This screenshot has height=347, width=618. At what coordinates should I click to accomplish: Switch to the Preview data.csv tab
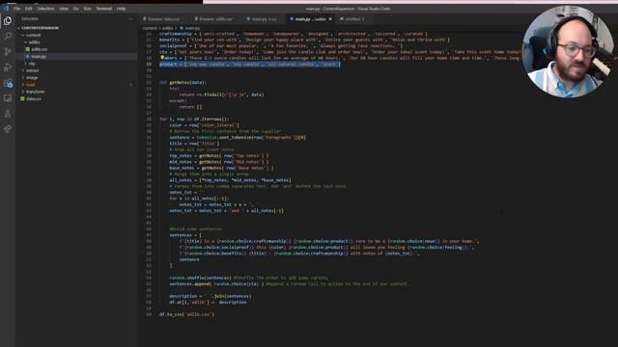click(x=163, y=19)
